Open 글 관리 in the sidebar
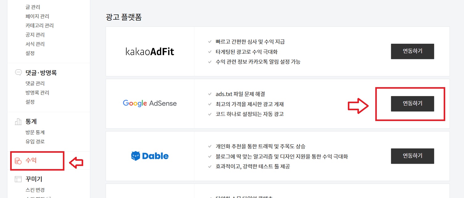The image size is (464, 198). click(33, 7)
